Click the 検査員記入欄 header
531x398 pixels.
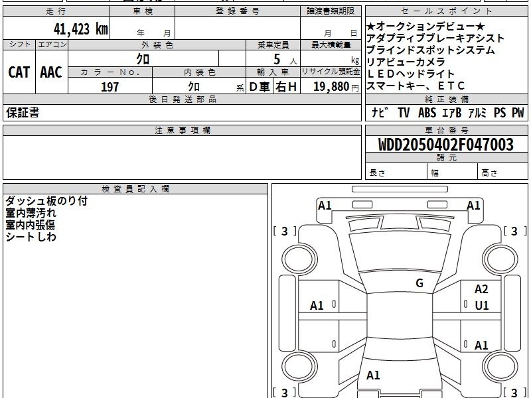135,189
